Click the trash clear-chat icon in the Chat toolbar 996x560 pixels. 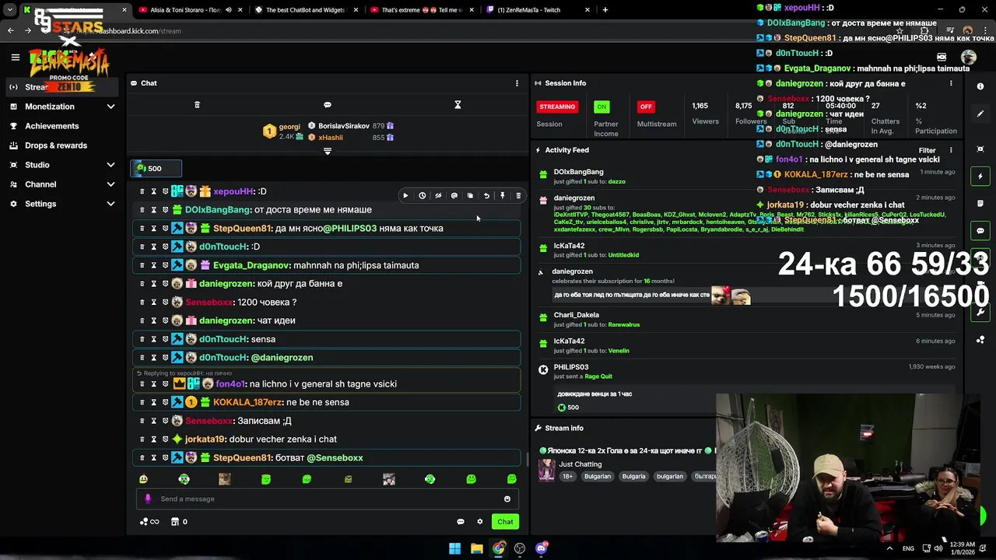point(197,105)
